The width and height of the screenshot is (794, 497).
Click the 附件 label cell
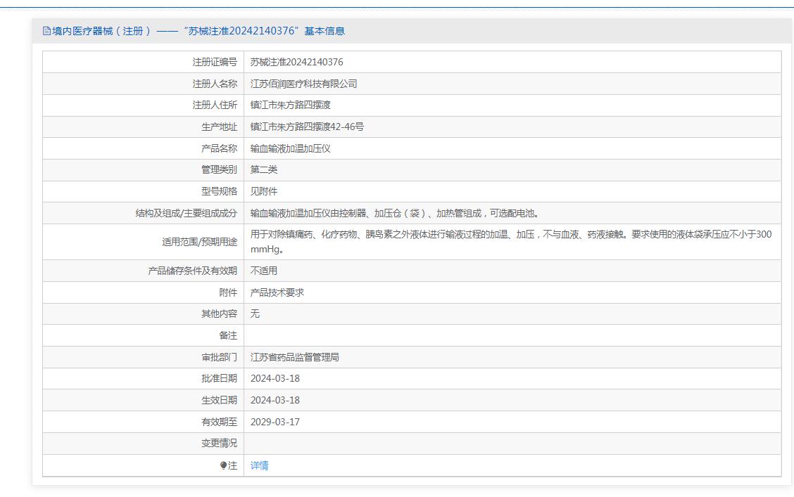(x=143, y=292)
